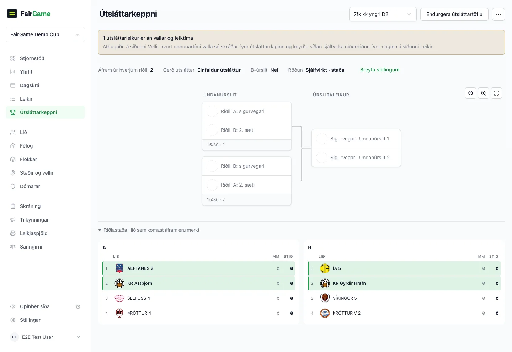512x352 pixels.
Task: Click ÞRÓTTUR 4 team logo
Action: [x=119, y=313]
